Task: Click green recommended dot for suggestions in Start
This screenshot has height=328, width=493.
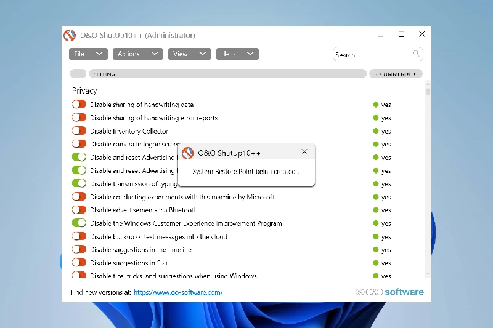Action: tap(375, 263)
